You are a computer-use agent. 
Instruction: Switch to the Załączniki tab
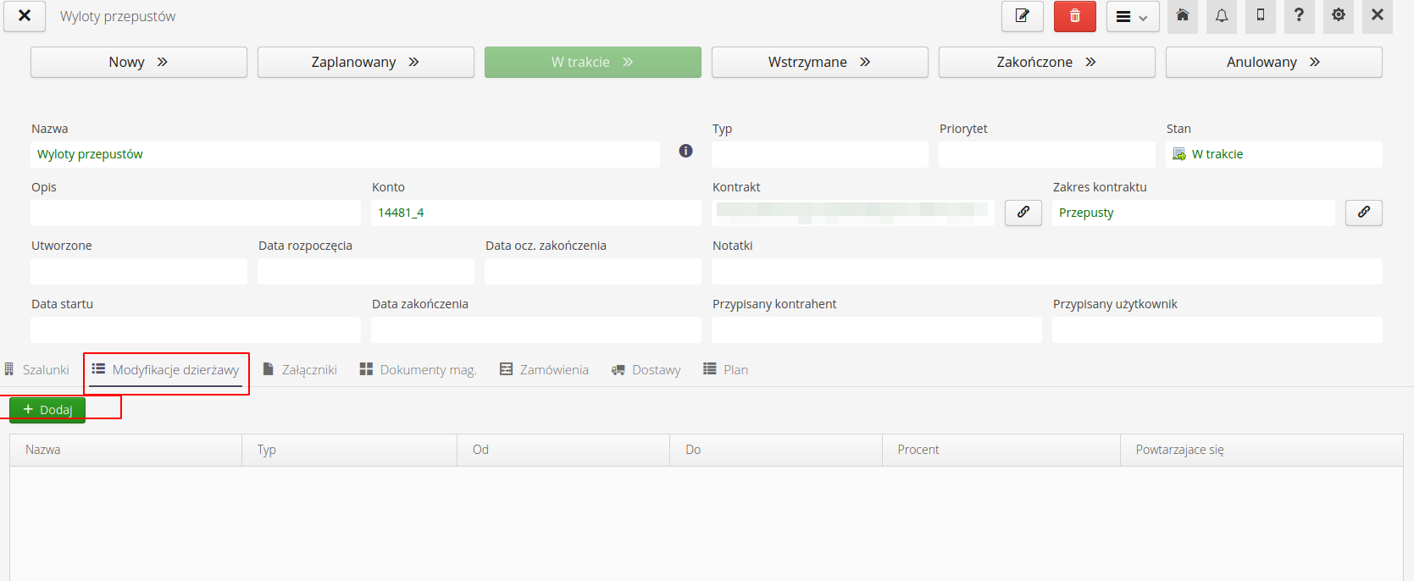[x=300, y=370]
